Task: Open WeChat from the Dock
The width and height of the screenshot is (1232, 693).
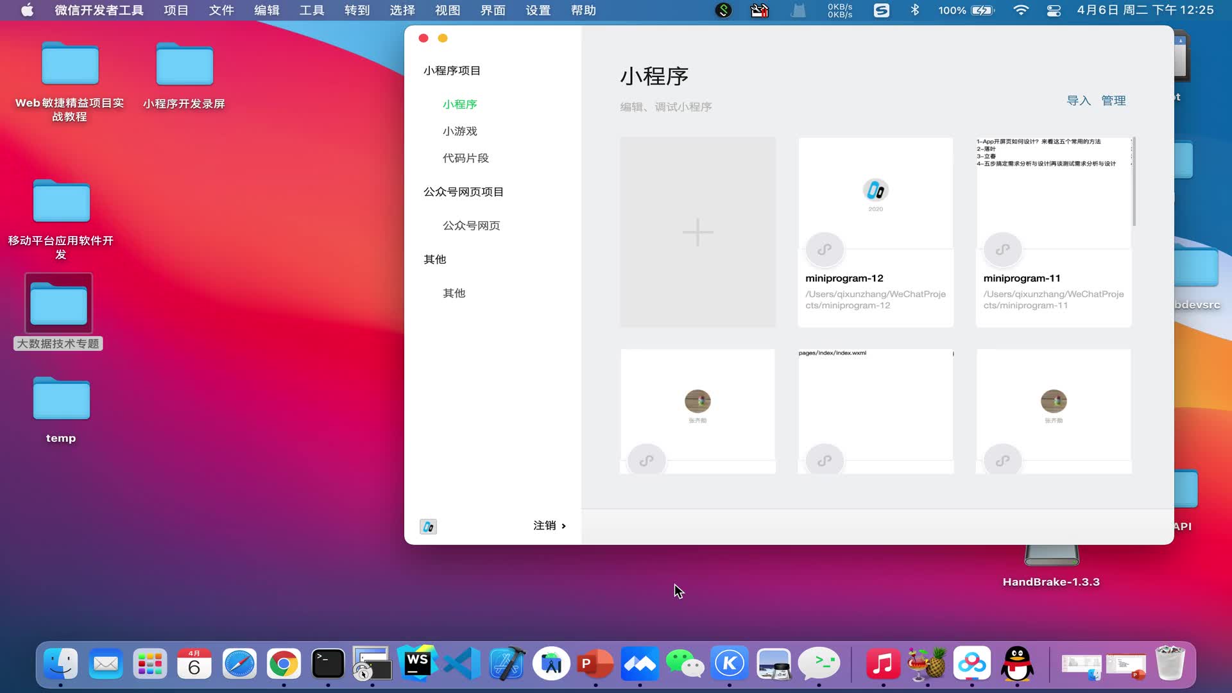Action: (x=685, y=664)
